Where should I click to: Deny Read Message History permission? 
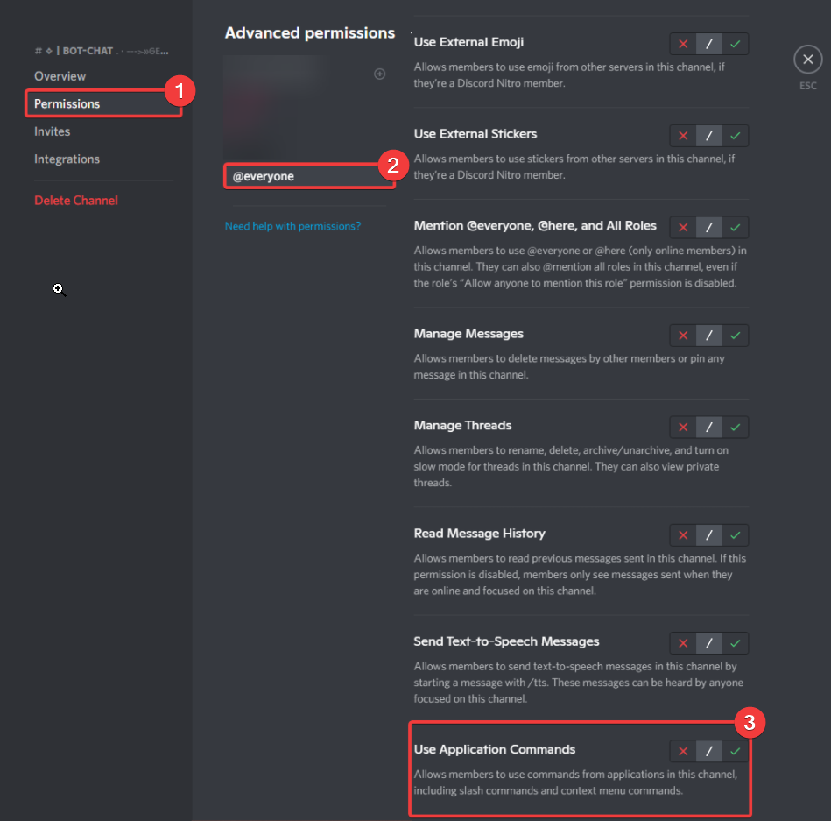coord(683,535)
